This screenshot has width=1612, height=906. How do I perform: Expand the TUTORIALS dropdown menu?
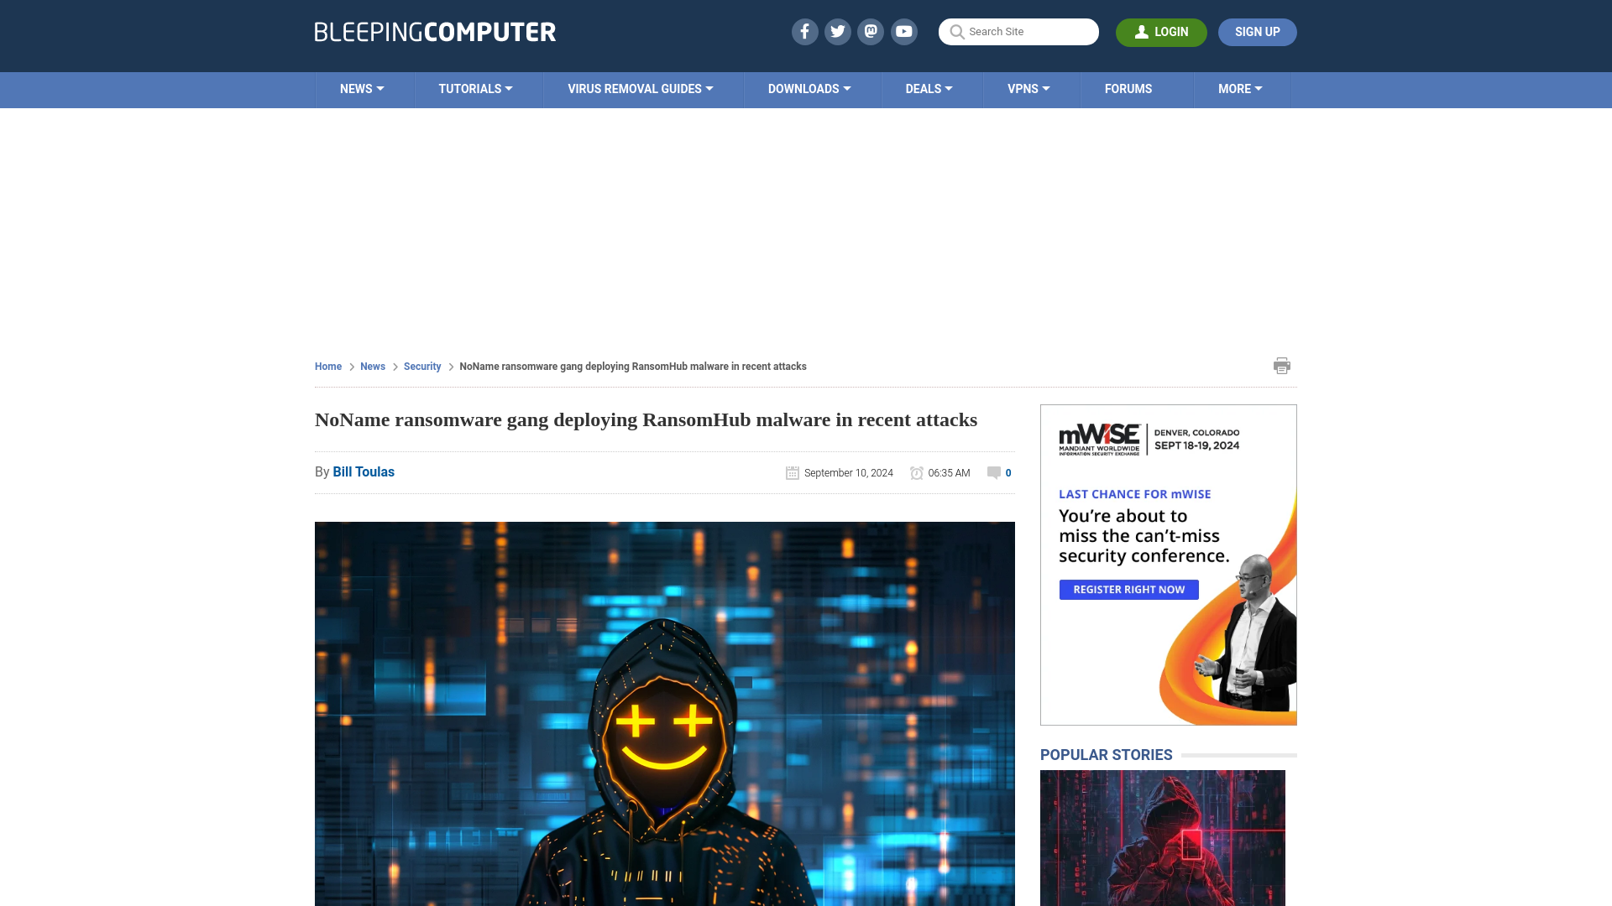475,88
